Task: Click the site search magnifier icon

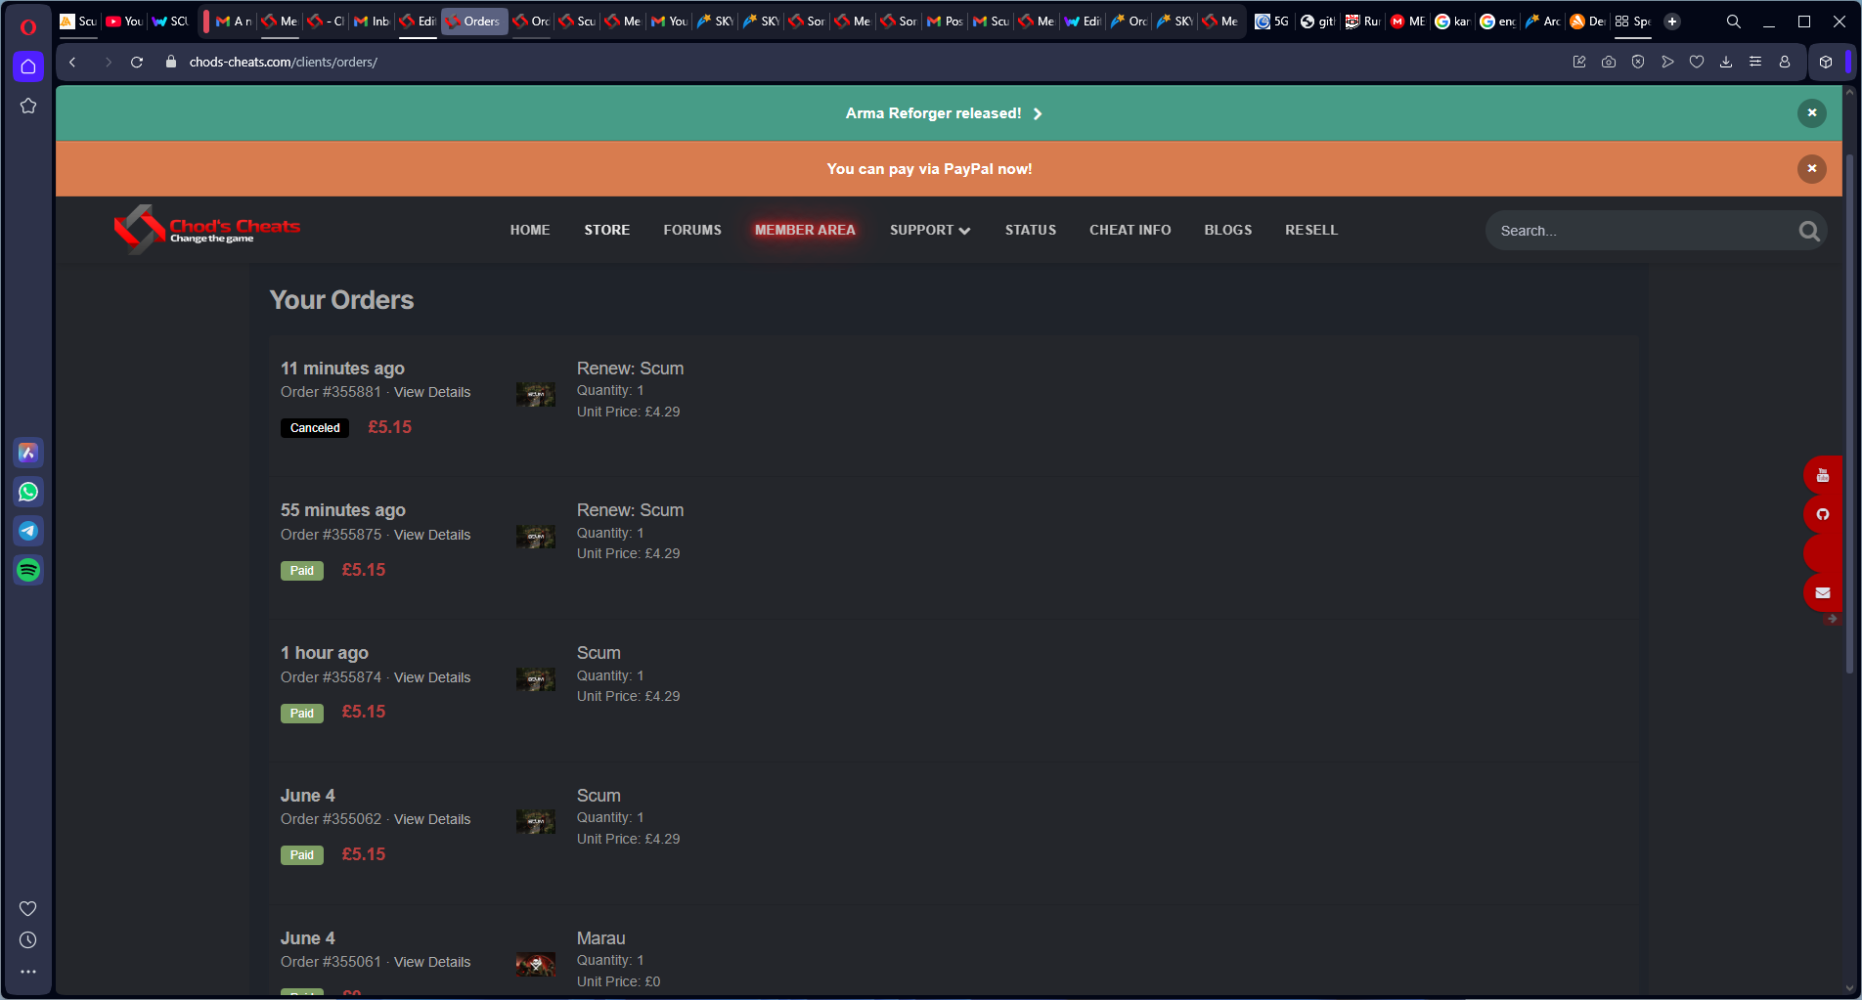Action: [x=1808, y=231]
